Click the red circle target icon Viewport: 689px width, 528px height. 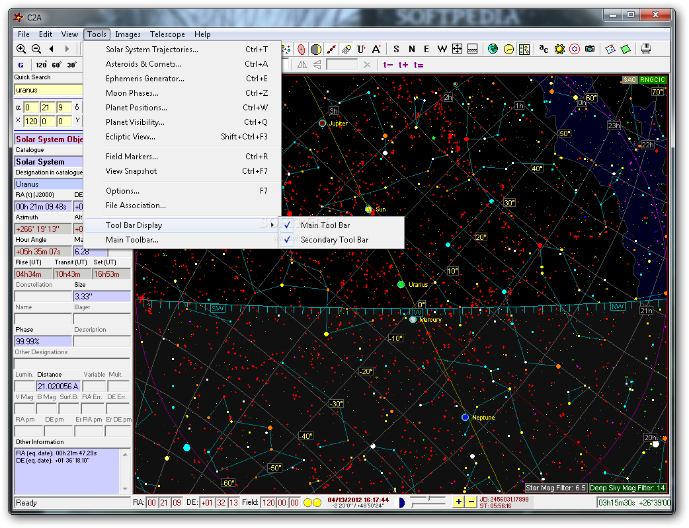[x=575, y=49]
